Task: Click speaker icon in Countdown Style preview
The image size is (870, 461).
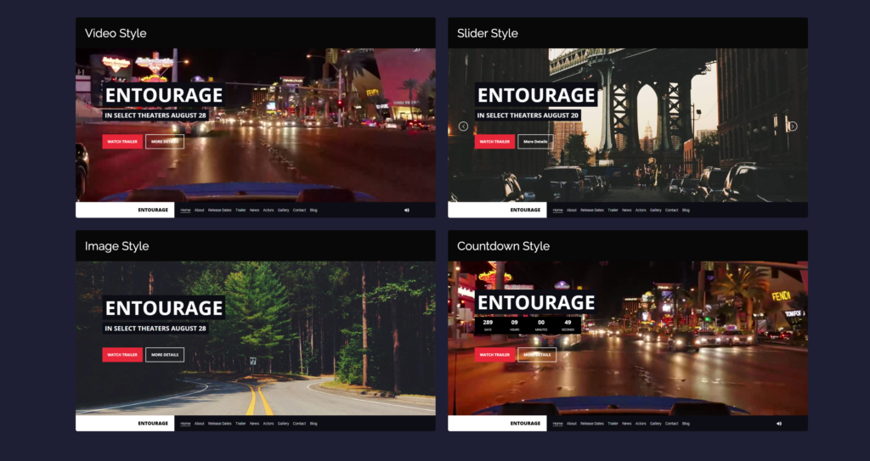Action: [x=778, y=423]
